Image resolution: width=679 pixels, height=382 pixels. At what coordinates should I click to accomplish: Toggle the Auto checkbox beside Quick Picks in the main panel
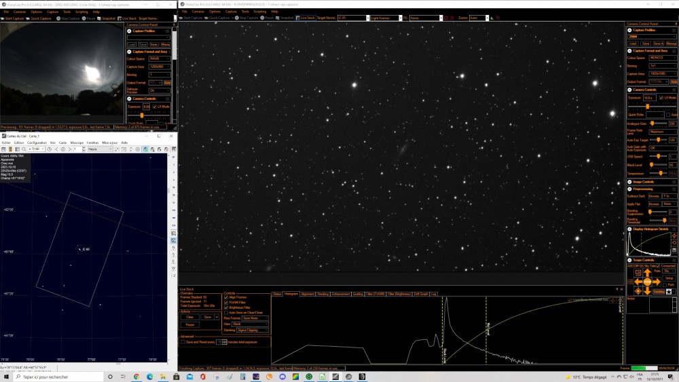coord(667,115)
